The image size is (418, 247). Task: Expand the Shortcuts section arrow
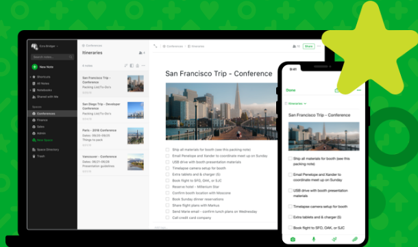[30, 77]
